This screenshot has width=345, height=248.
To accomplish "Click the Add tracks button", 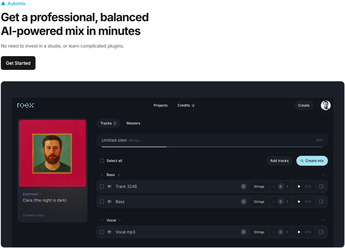I will click(279, 161).
